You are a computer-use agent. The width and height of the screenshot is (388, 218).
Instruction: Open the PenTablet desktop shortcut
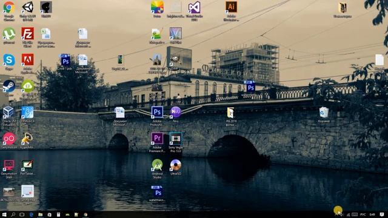click(27, 165)
